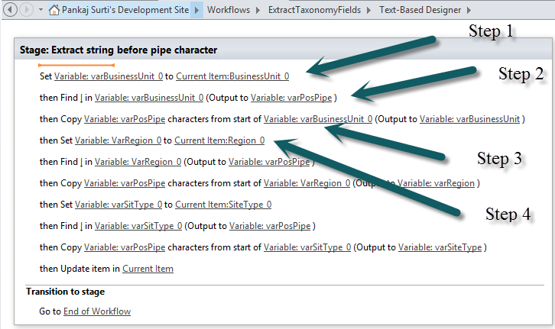The height and width of the screenshot is (329, 555).
Task: Expand the arrow after Pankaj Surti's Development Site
Action: 195,11
